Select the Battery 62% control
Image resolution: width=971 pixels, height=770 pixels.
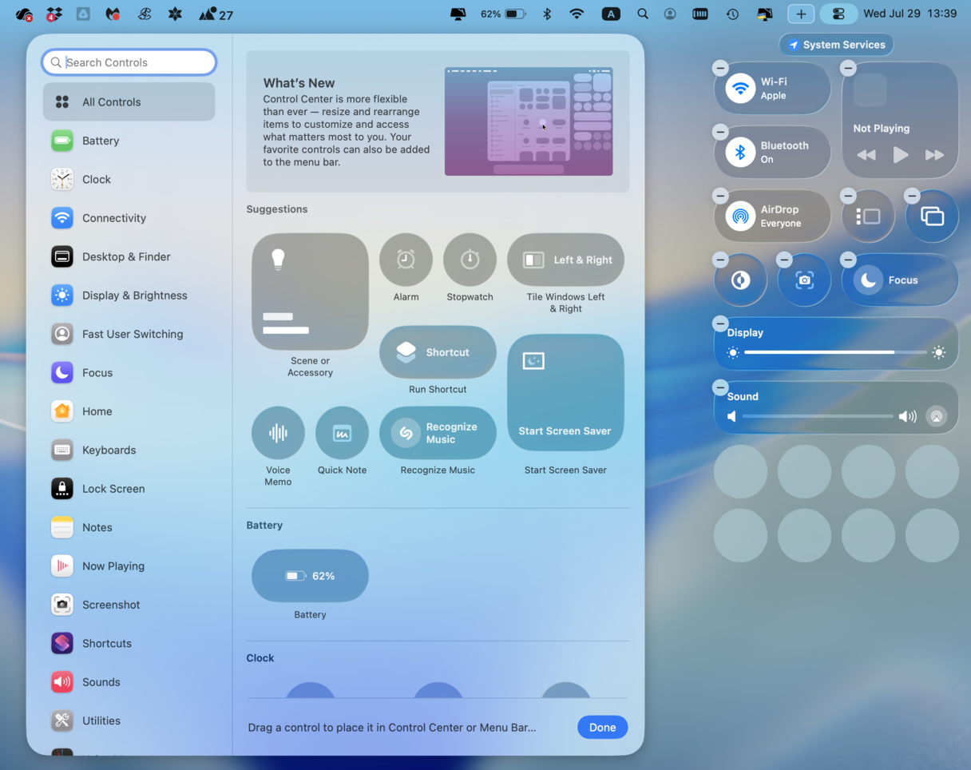coord(310,576)
